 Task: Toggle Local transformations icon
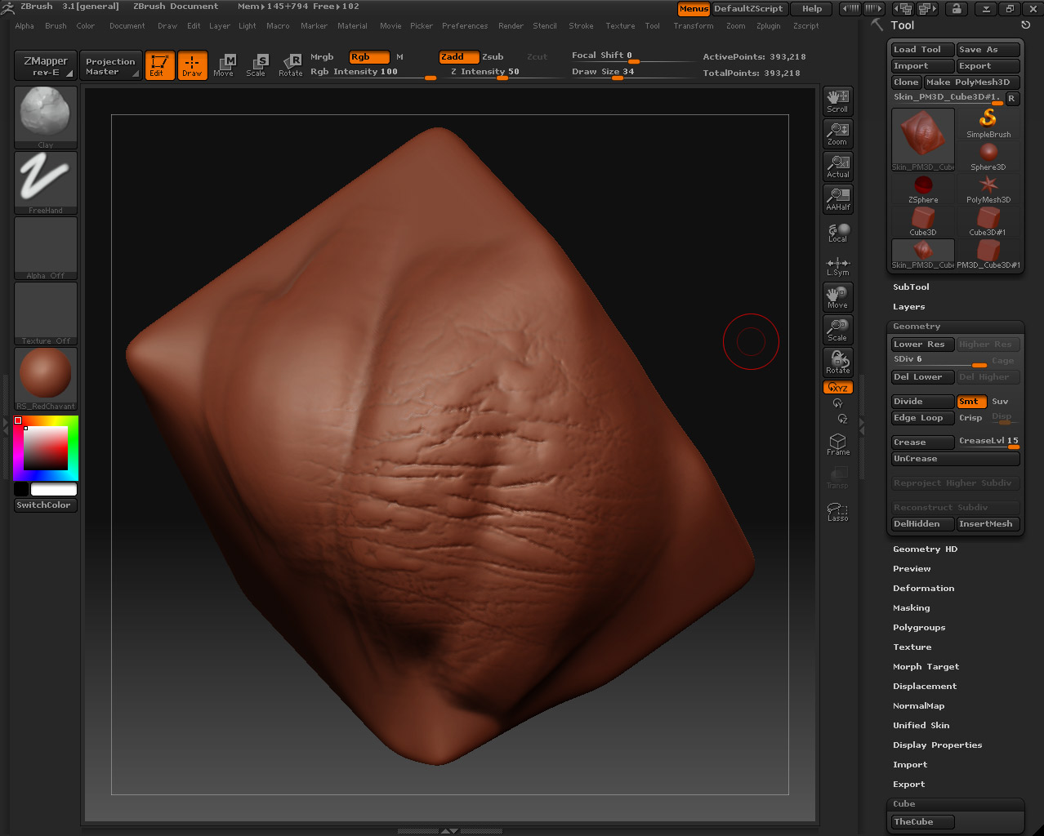837,233
